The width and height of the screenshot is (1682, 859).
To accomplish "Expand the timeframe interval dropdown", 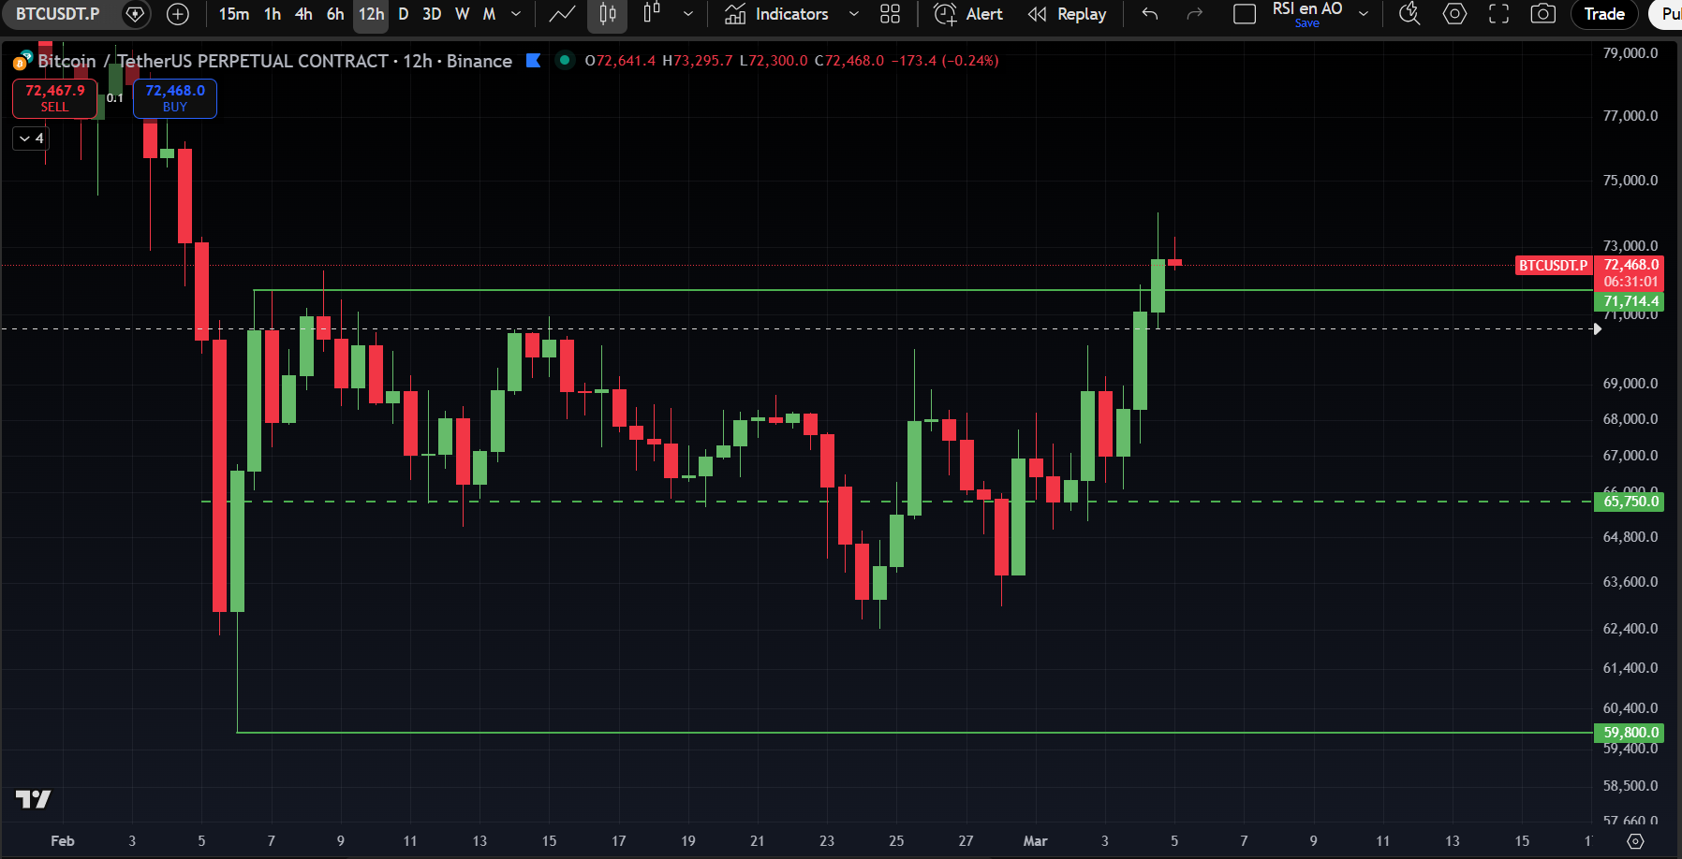I will point(516,14).
